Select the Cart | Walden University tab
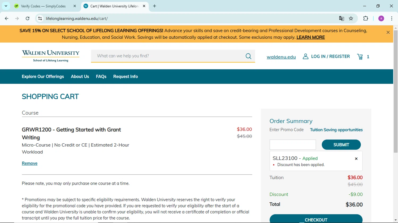This screenshot has height=223, width=398. coord(115,6)
